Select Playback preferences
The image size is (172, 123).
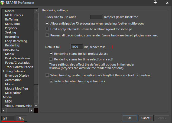(x=11, y=28)
